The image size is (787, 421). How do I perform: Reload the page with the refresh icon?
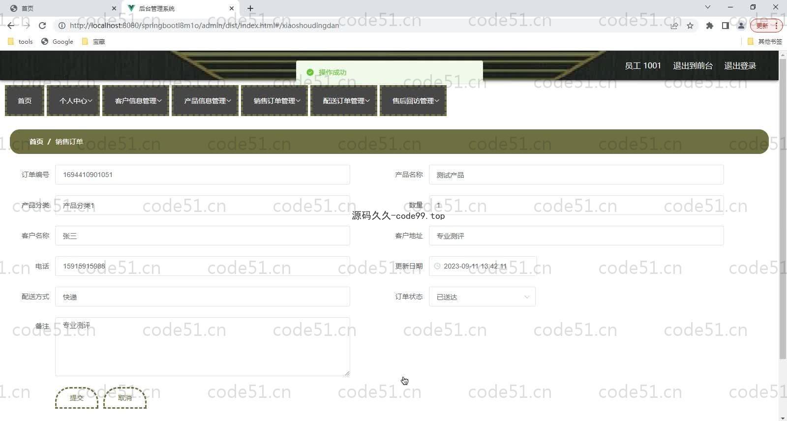click(42, 26)
